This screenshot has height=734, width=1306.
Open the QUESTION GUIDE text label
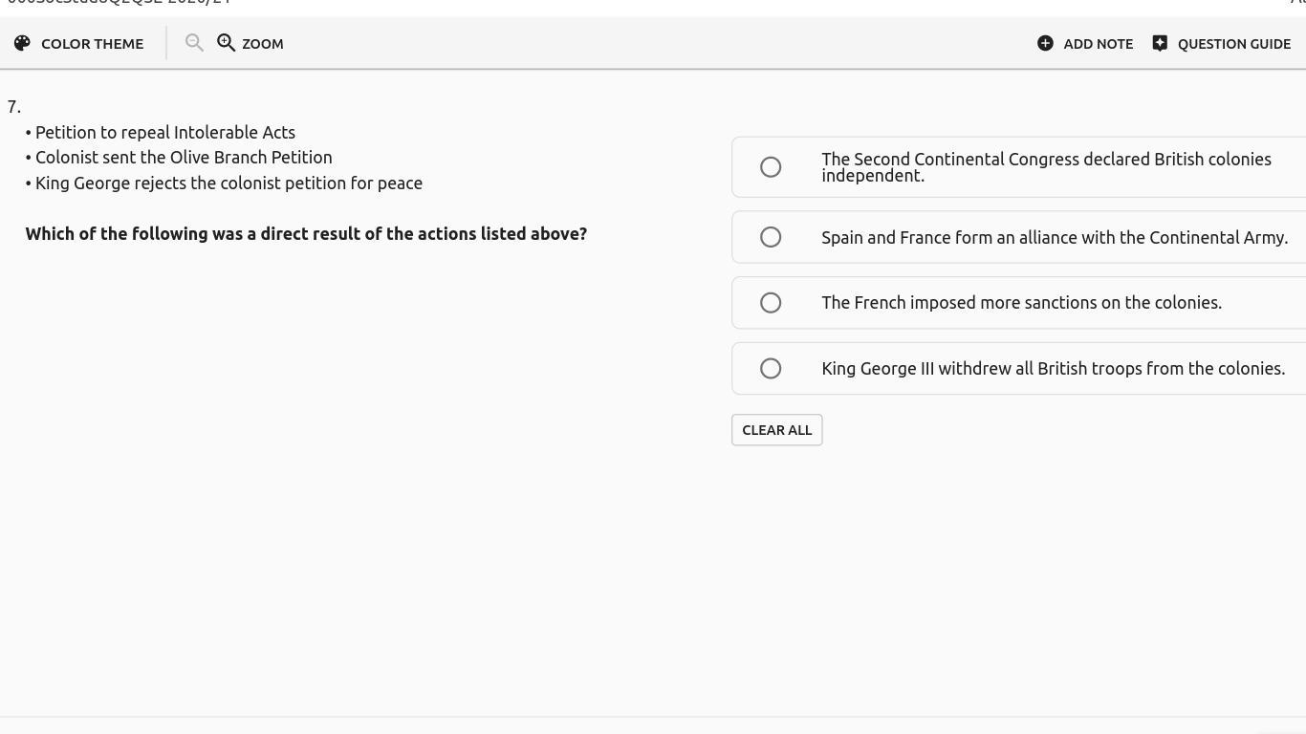pos(1233,44)
